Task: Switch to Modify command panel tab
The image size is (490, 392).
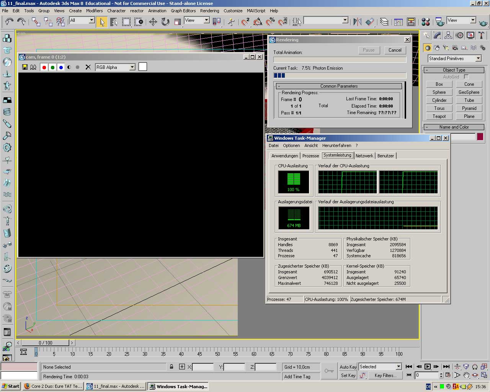Action: coord(437,35)
